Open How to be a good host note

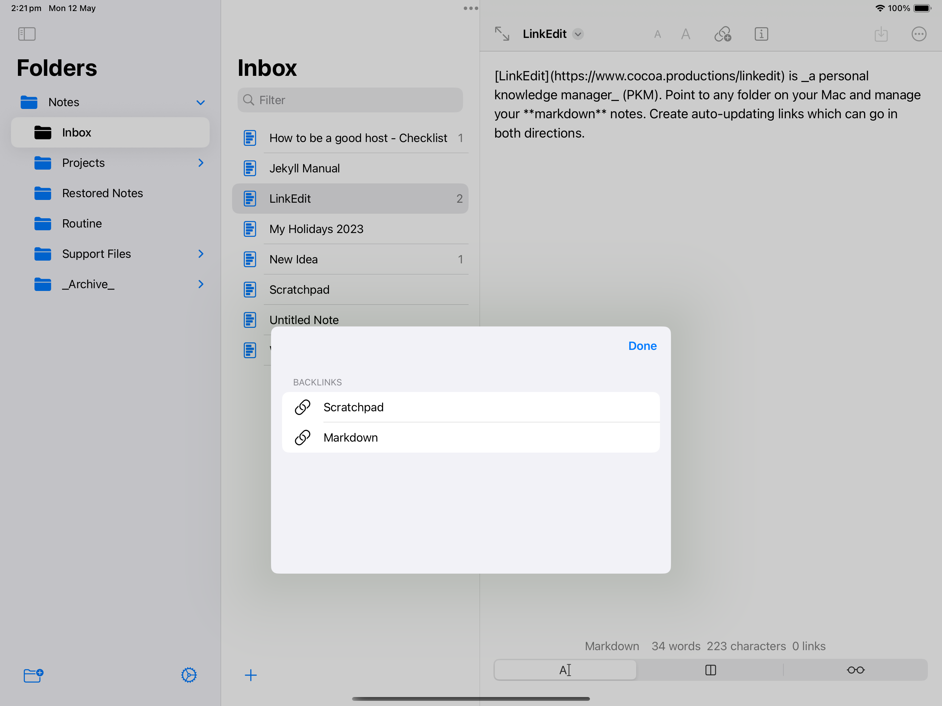350,138
